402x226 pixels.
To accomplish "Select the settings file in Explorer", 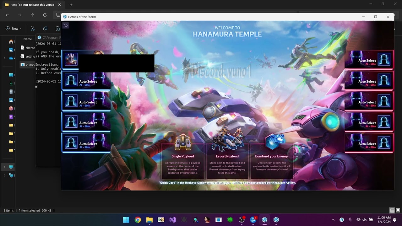I will click(x=28, y=56).
